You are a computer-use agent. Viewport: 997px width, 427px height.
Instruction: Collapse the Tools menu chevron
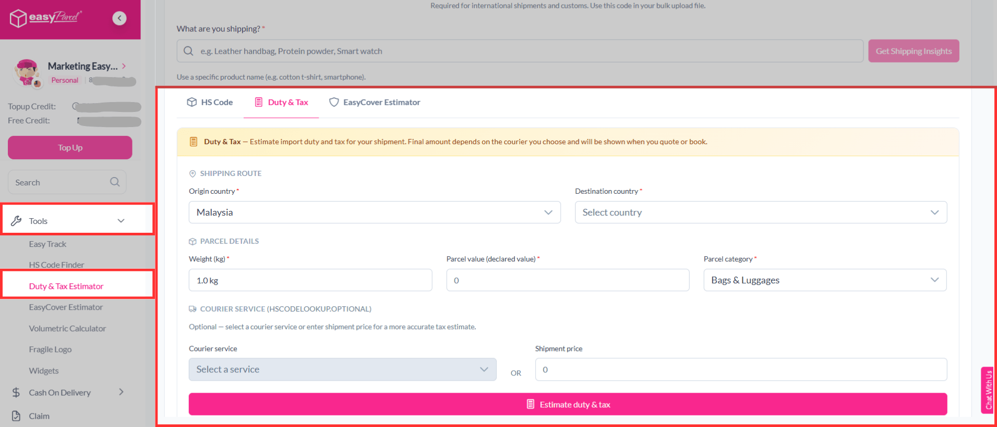[x=121, y=221]
